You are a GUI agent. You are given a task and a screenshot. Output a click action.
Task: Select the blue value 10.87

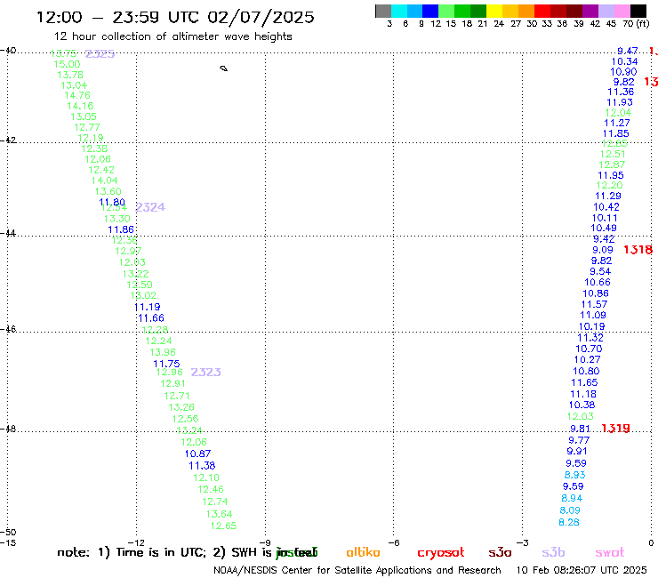(x=197, y=454)
